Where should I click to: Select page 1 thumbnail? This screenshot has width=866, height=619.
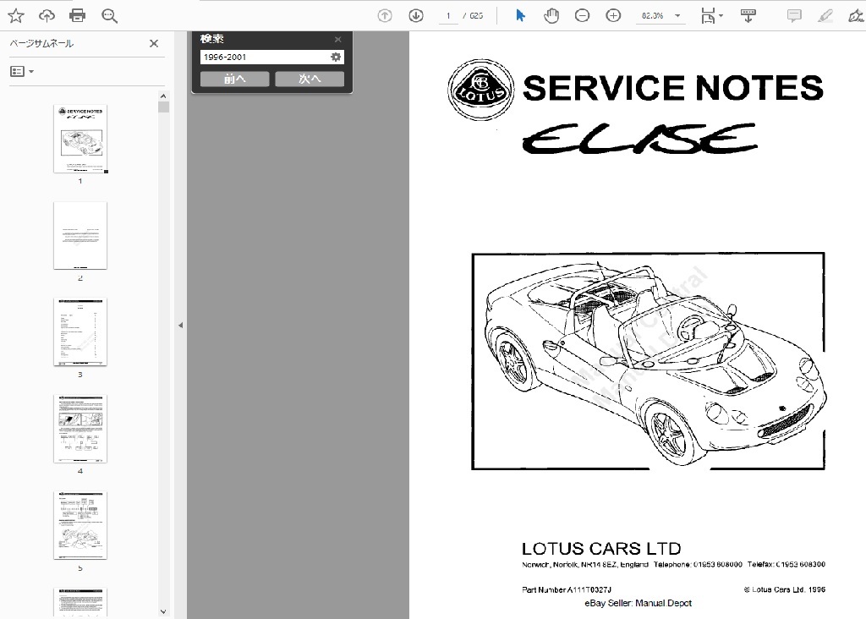(x=80, y=139)
